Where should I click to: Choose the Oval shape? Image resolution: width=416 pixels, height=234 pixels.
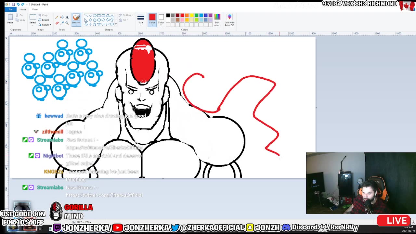[95, 16]
